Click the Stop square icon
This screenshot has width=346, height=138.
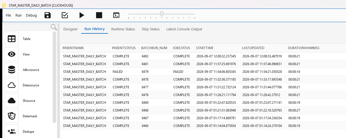pos(99,15)
